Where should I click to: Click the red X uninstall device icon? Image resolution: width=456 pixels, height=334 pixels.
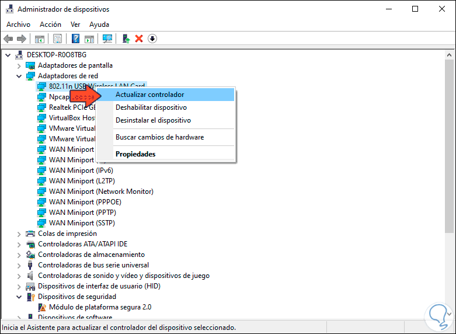coord(139,39)
